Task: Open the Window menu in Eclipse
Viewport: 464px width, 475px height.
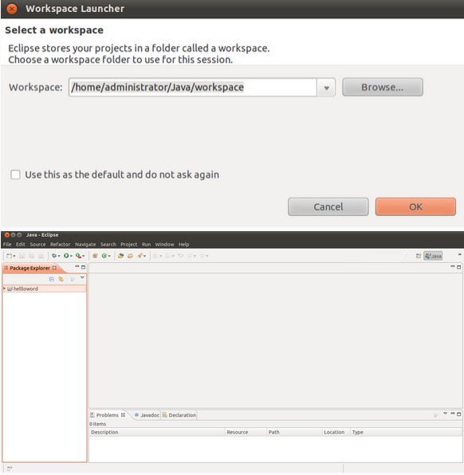Action: [164, 245]
